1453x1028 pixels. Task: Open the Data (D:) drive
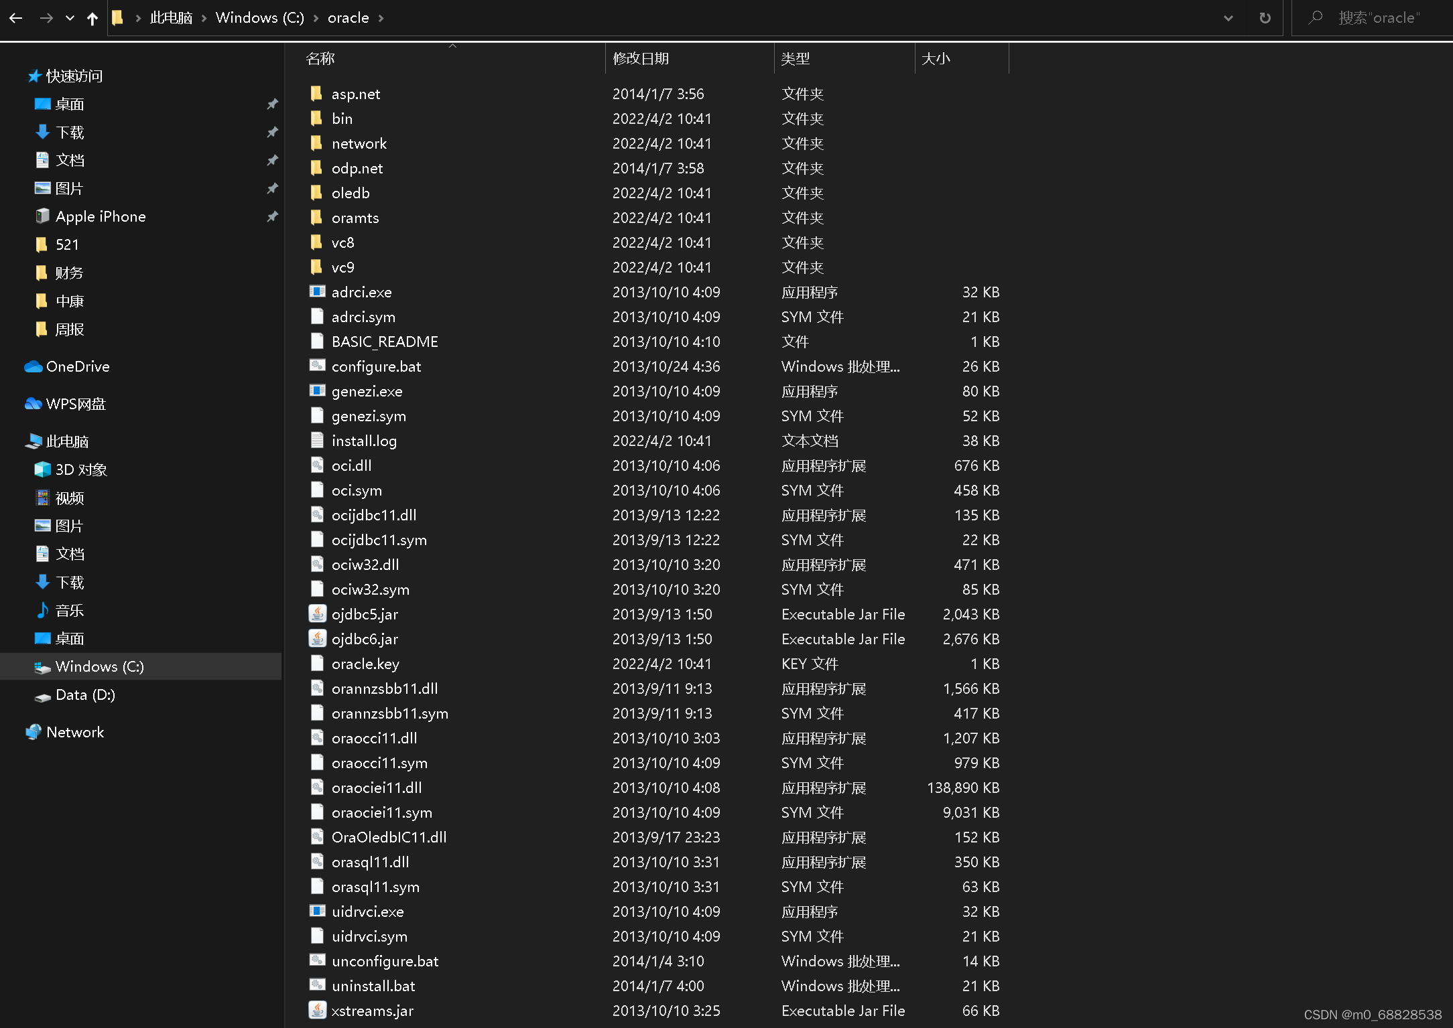(84, 694)
